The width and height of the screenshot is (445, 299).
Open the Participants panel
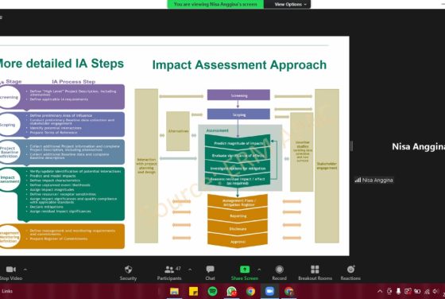pyautogui.click(x=169, y=273)
